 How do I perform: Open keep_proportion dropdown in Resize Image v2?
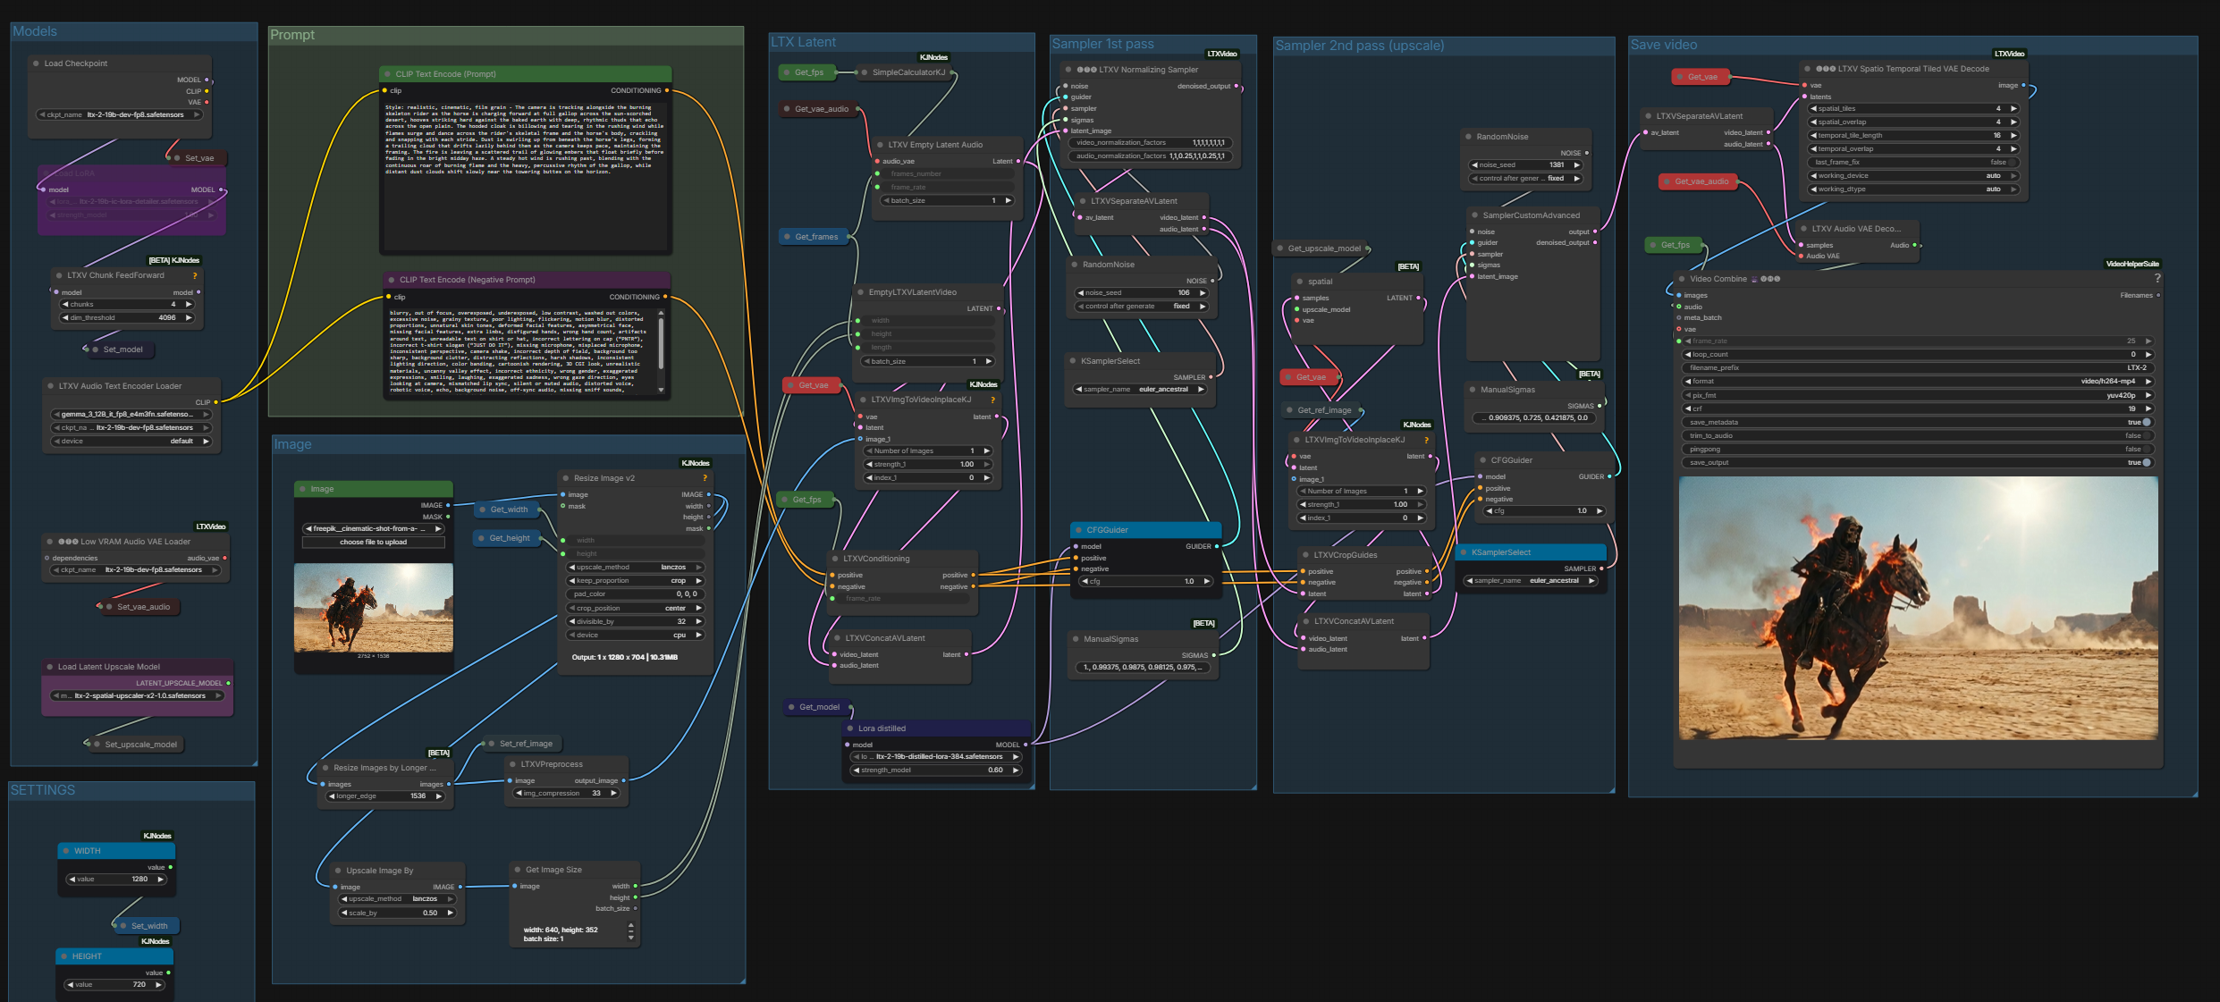[636, 581]
